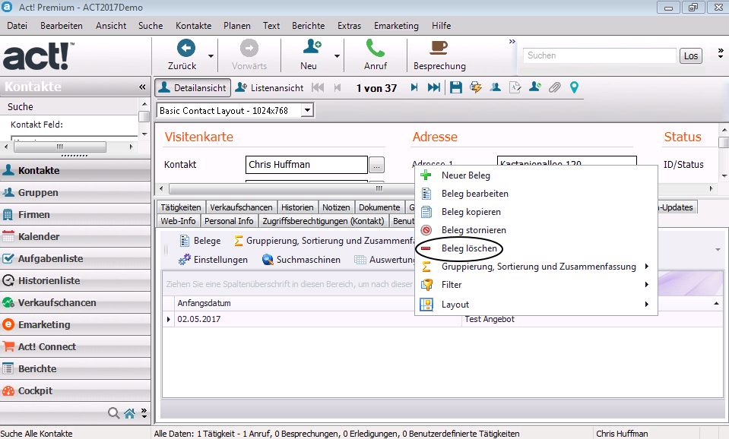Open Firmen in sidebar
Image resolution: width=729 pixels, height=439 pixels.
(75, 215)
